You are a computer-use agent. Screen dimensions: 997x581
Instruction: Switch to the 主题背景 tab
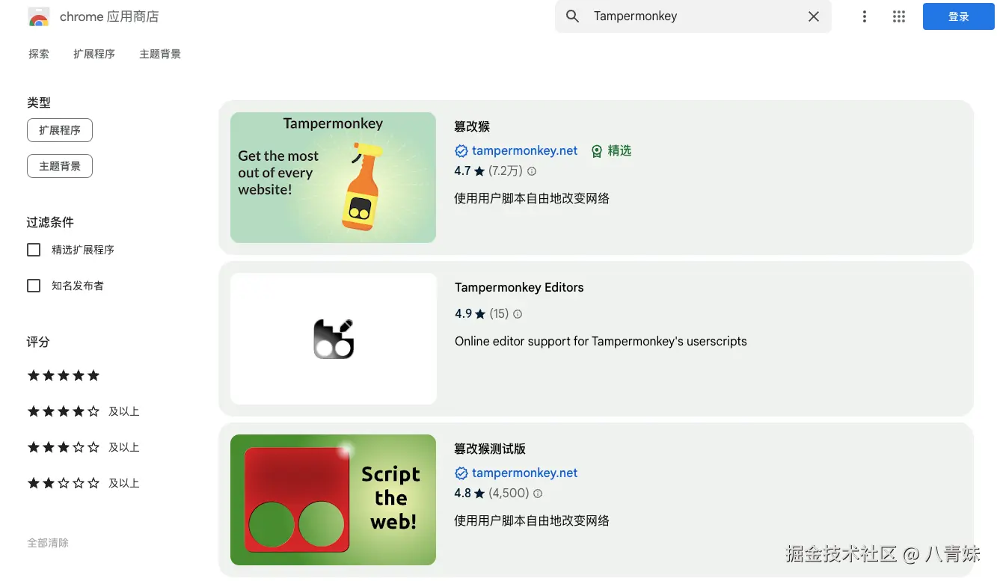[x=160, y=54]
